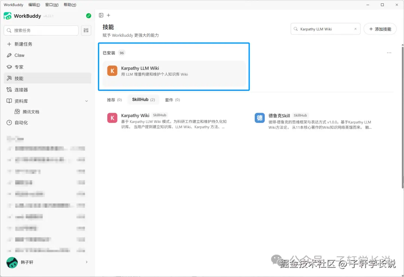404x277 pixels.
Task: Click the 技能 tools icon in the sidebar
Action: tap(9, 78)
